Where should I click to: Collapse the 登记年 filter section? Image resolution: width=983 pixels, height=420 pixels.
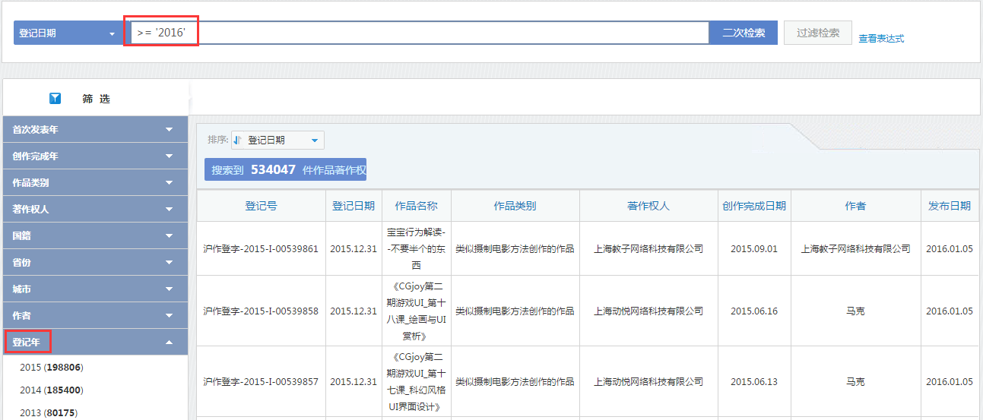pos(95,342)
